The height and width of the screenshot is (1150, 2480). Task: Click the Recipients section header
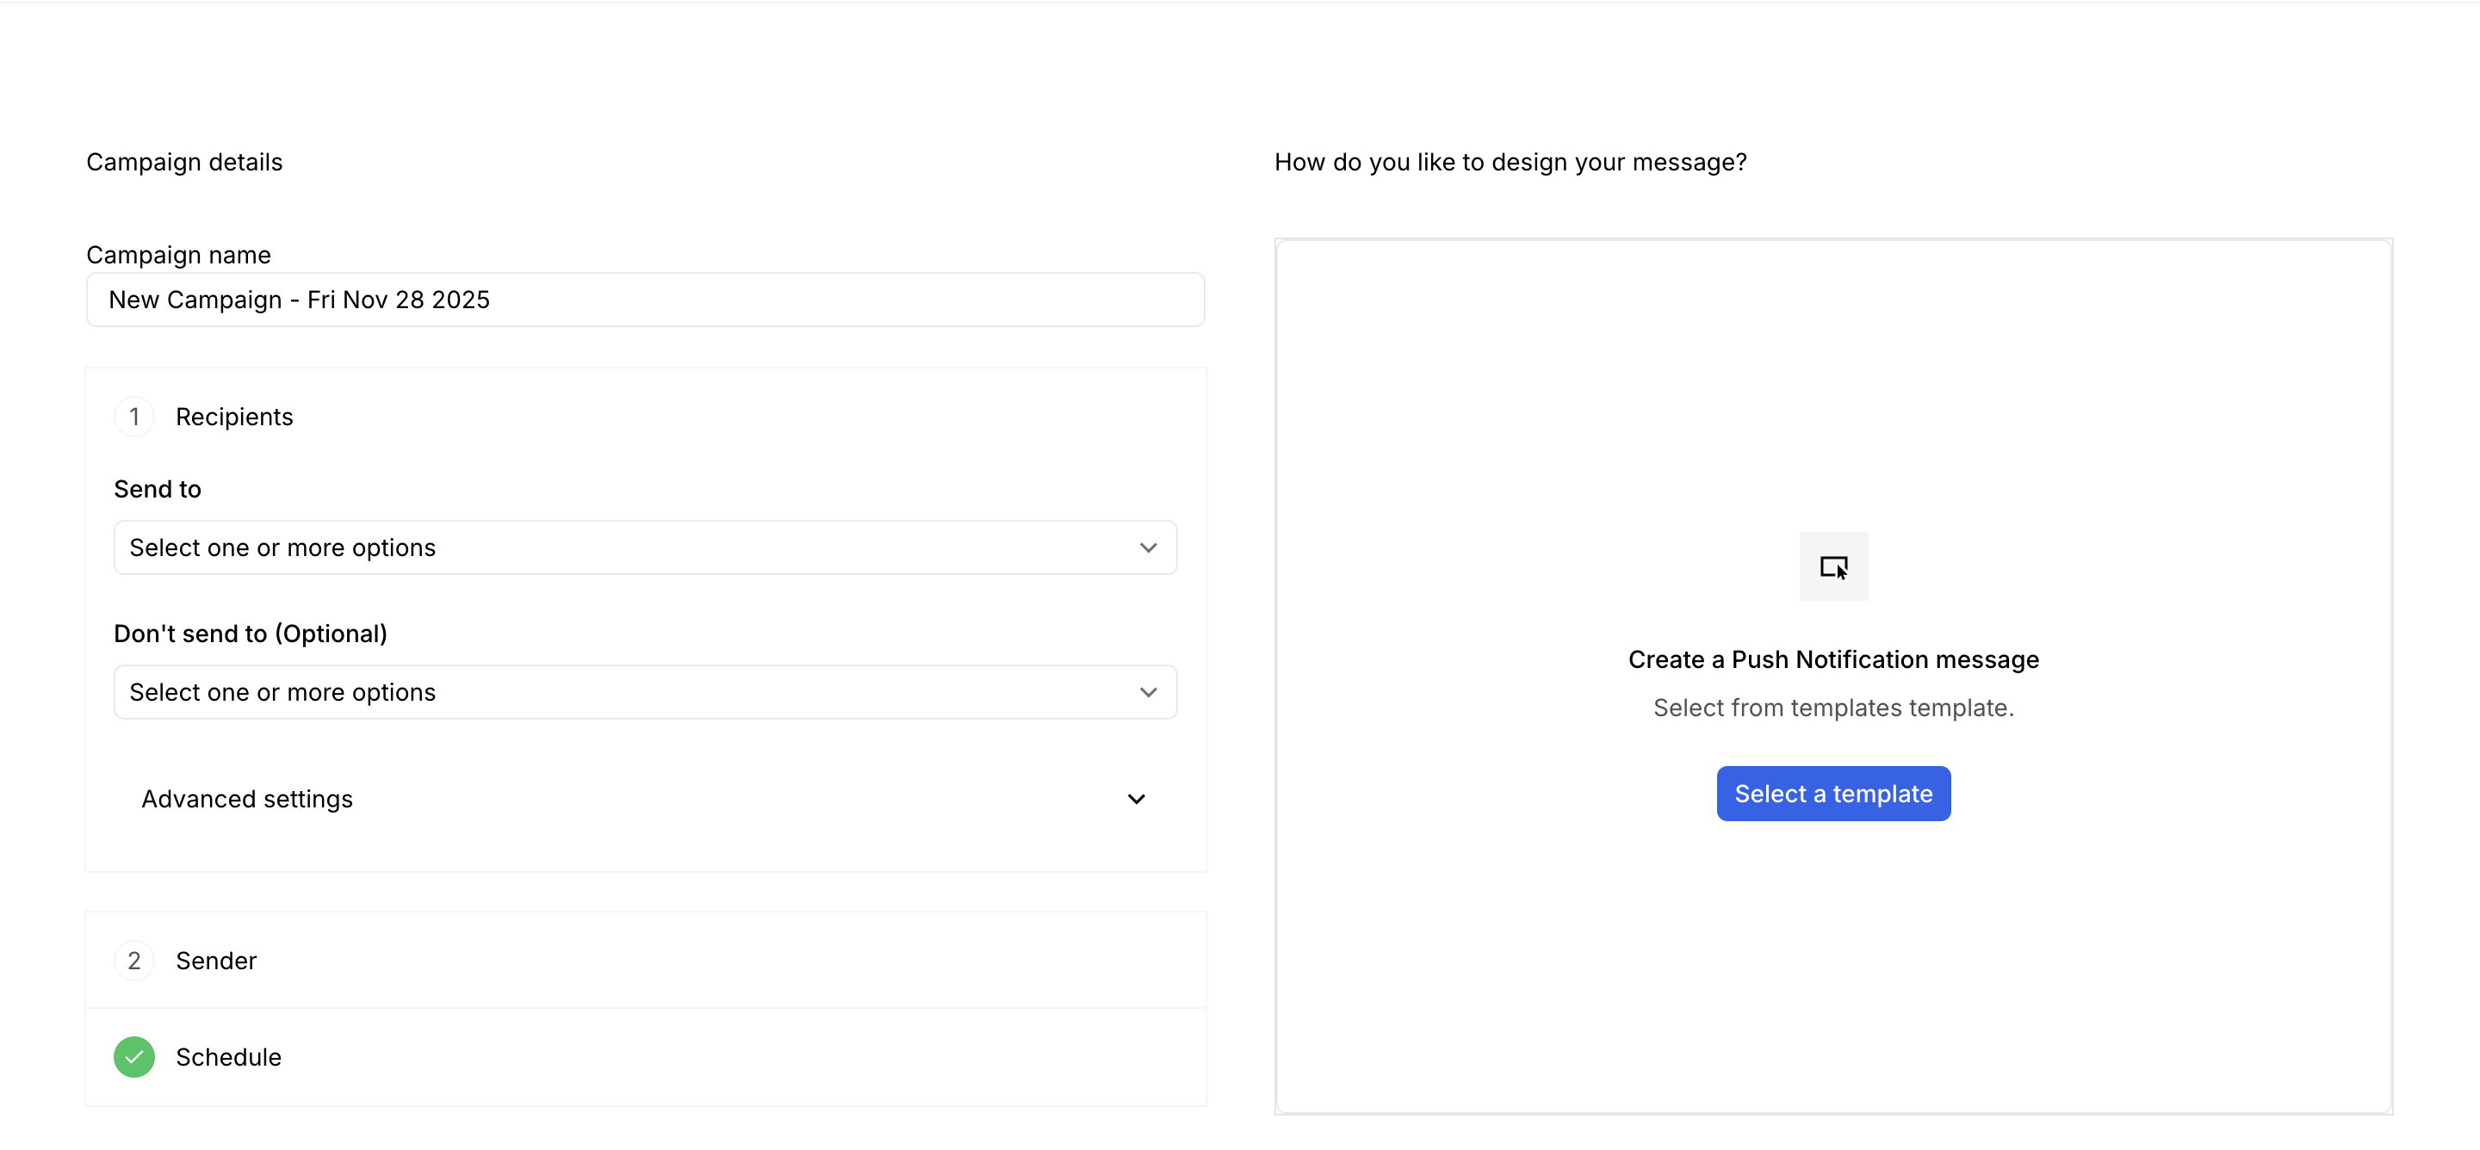pos(234,417)
